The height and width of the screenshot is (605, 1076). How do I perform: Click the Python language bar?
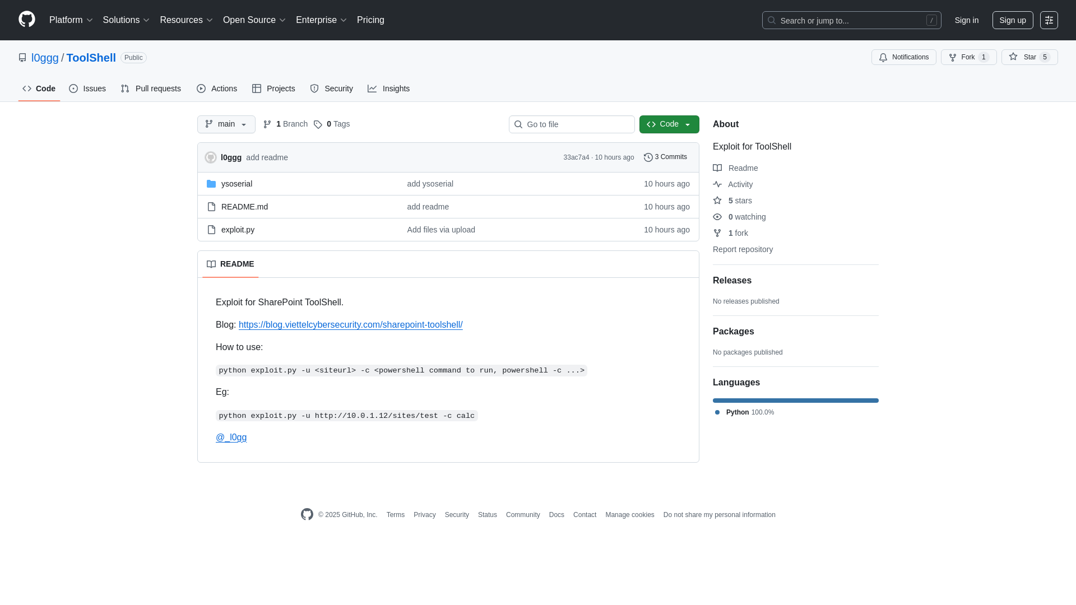click(x=795, y=400)
